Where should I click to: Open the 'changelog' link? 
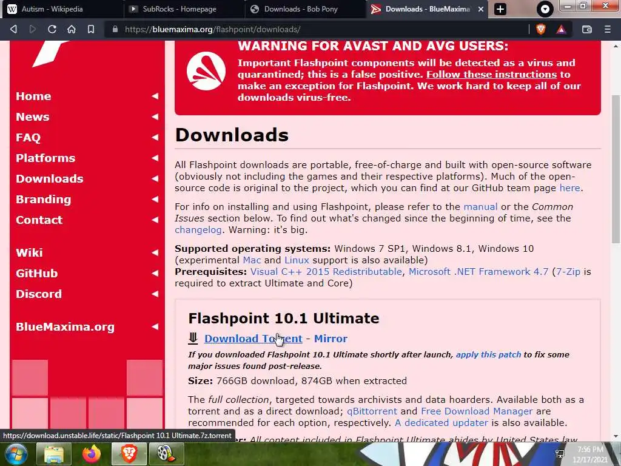198,230
